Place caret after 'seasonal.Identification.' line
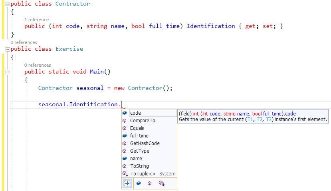Image resolution: width=331 pixels, height=191 pixels. click(122, 105)
